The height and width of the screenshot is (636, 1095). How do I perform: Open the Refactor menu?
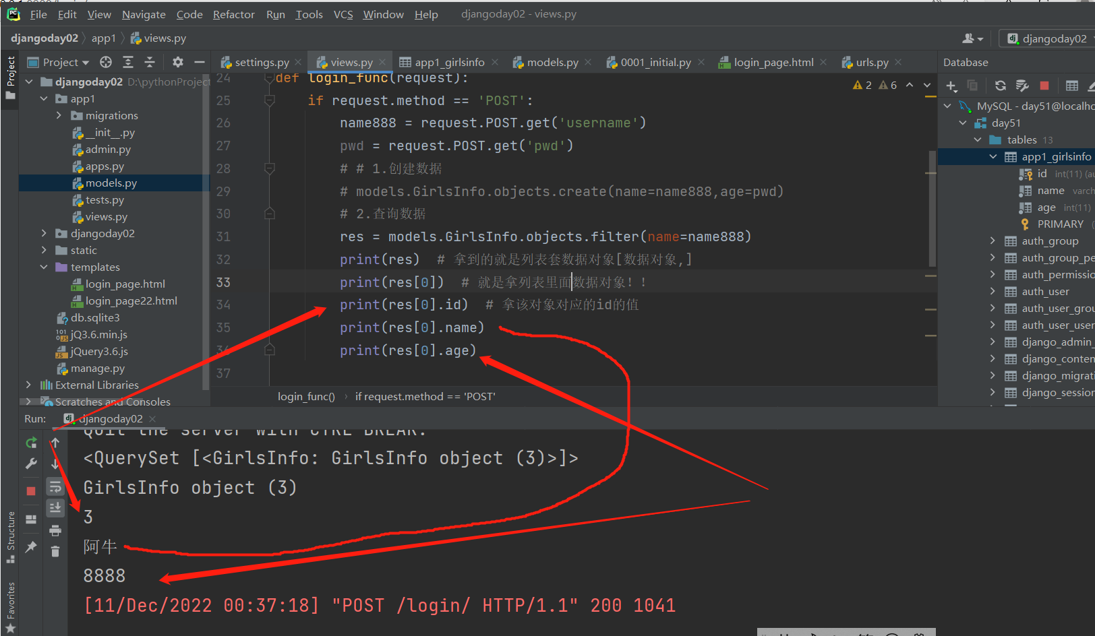click(234, 14)
